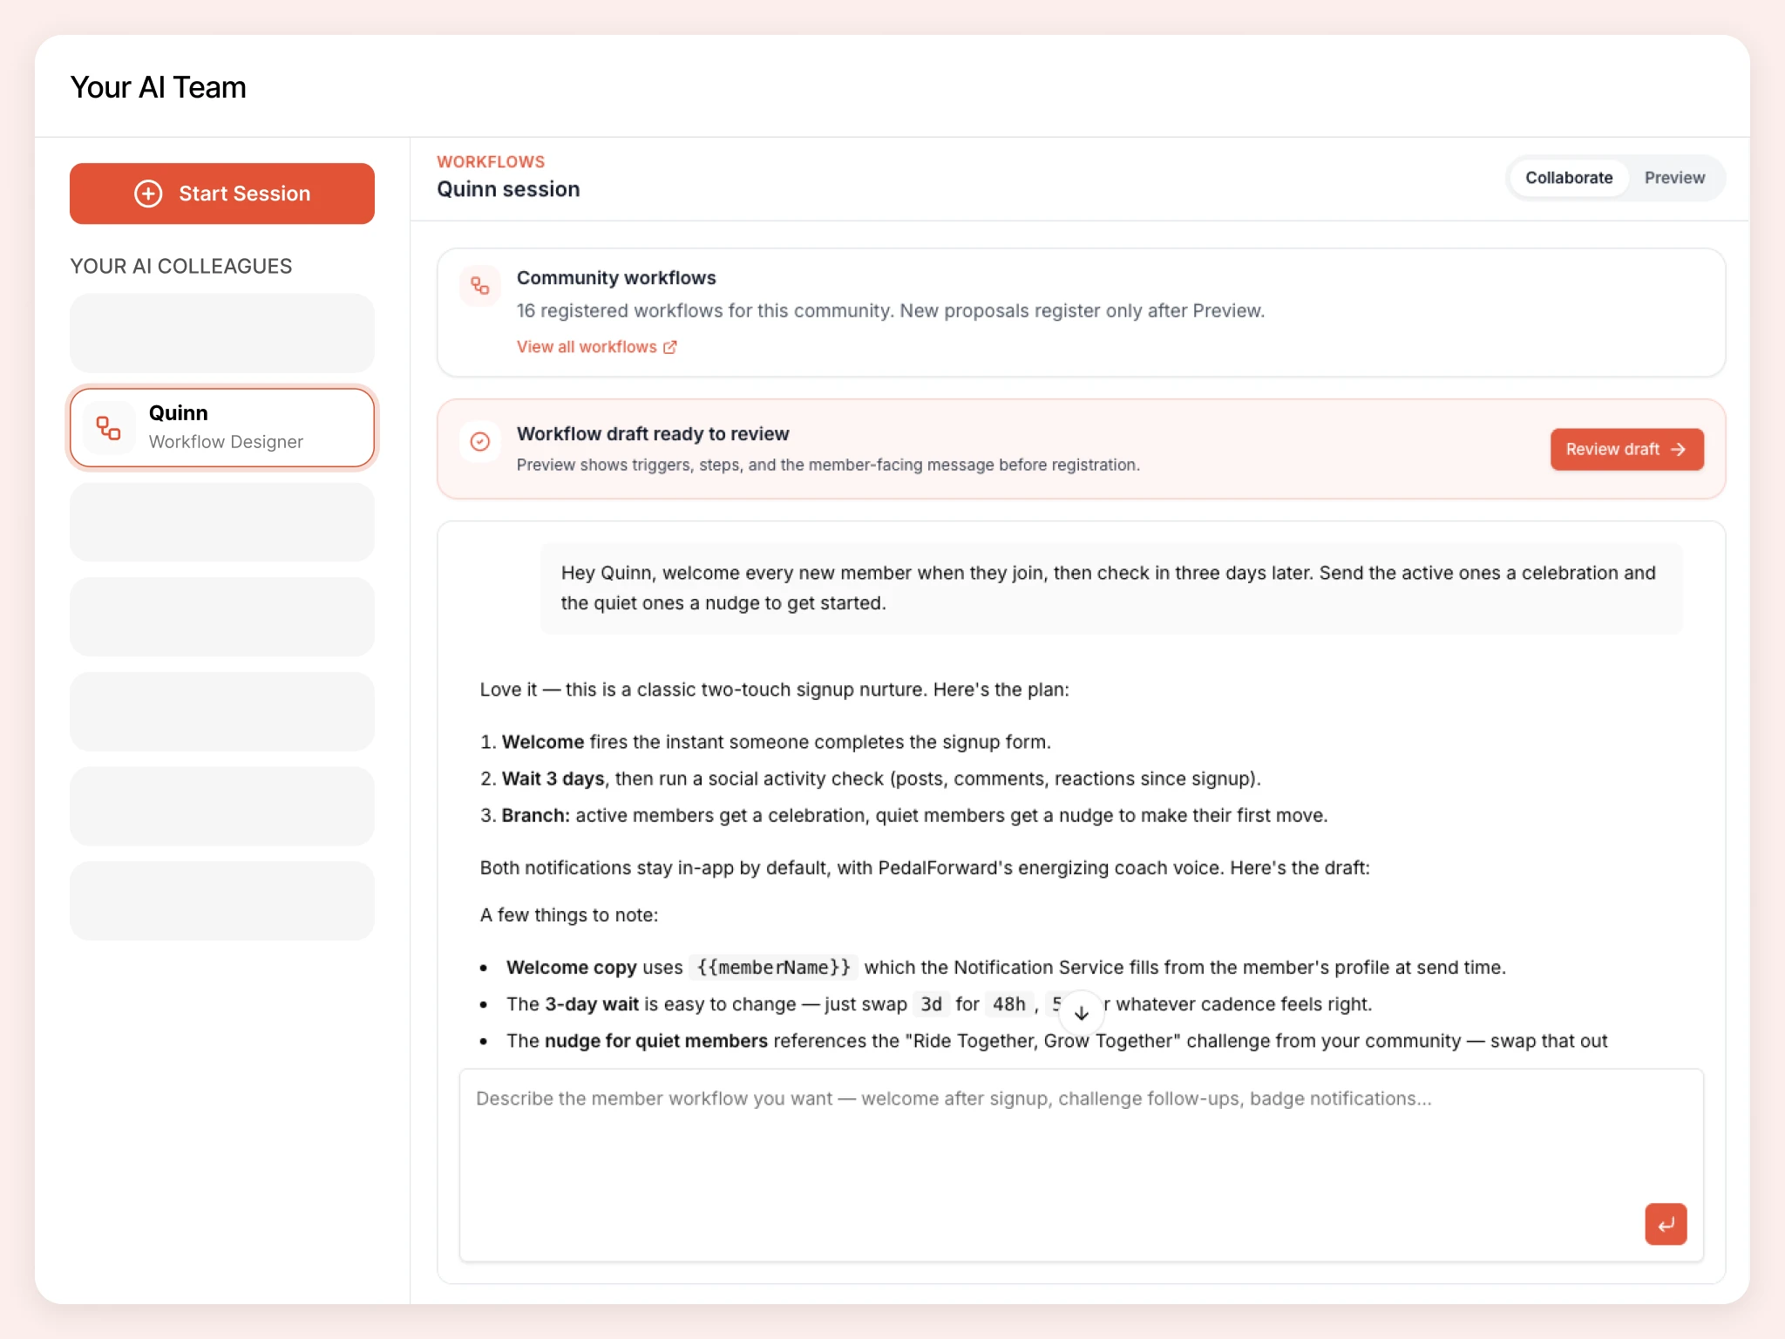Click the 48h code token
This screenshot has height=1339, width=1785.
point(1009,1004)
